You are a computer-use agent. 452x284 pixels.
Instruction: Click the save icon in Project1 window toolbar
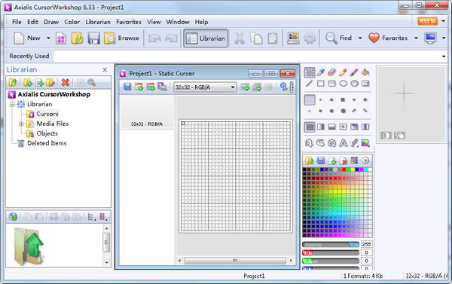pos(127,87)
